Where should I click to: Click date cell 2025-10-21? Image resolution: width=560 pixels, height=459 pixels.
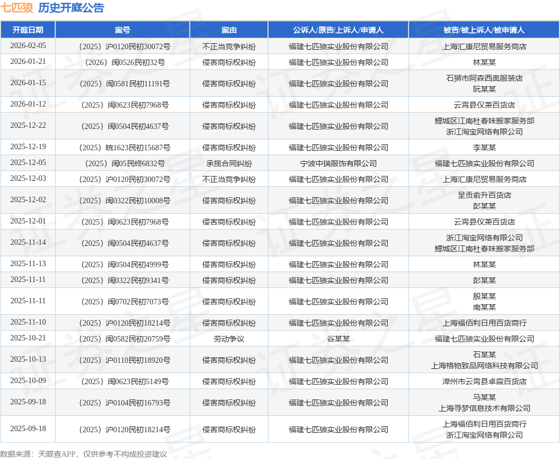tap(28, 338)
